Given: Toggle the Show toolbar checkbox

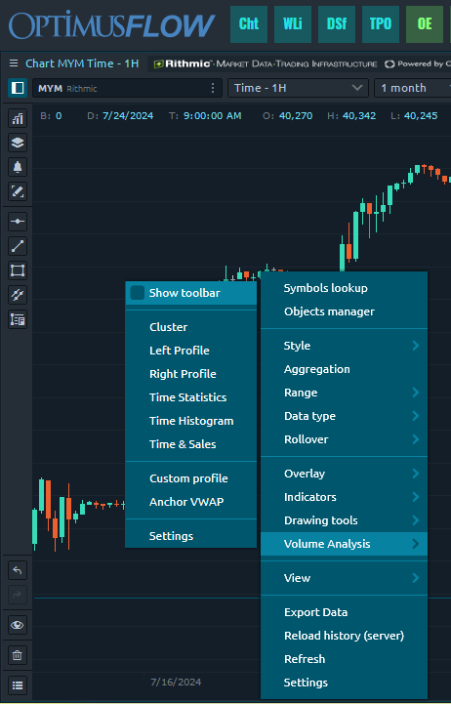Looking at the screenshot, I should click(x=138, y=293).
